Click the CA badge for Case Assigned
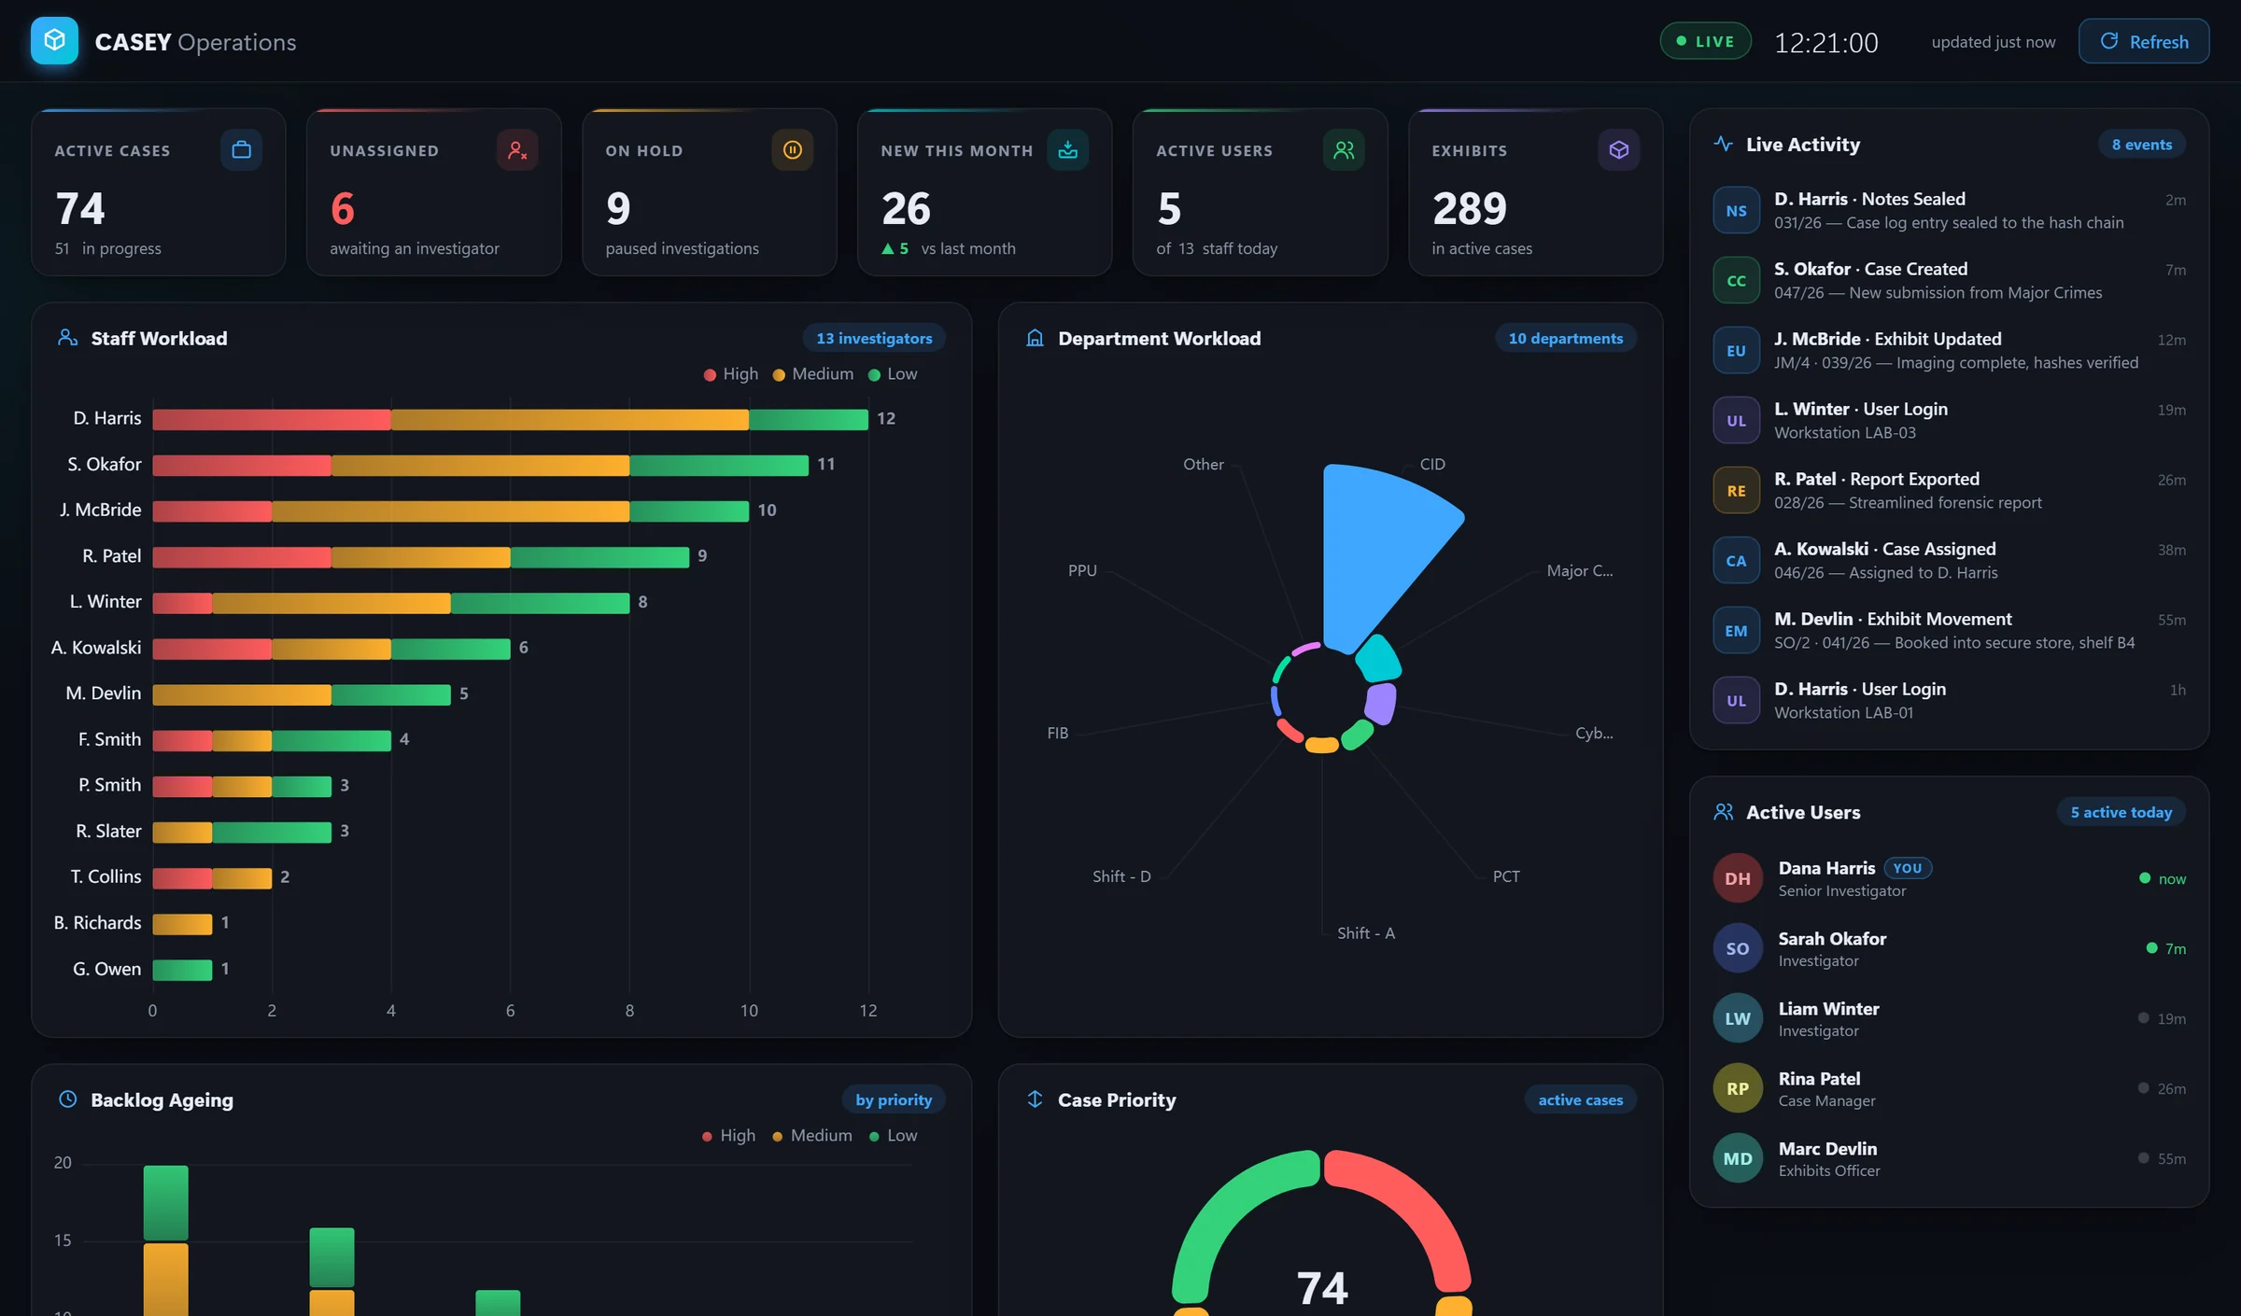Screen dimensions: 2241x1316 point(1736,561)
